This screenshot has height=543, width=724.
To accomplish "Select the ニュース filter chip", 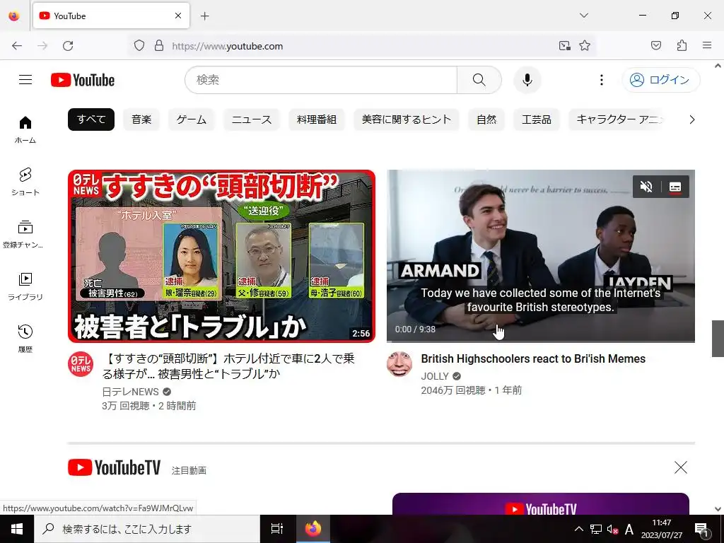I will pyautogui.click(x=251, y=119).
